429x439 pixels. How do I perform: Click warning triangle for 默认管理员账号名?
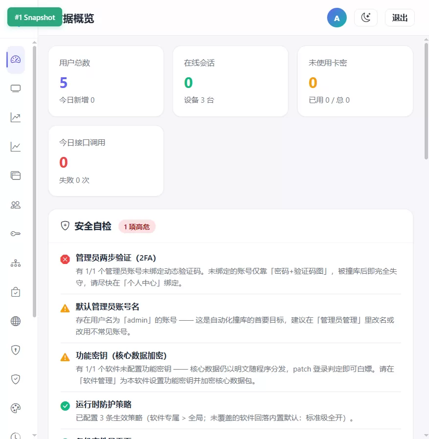click(x=65, y=308)
